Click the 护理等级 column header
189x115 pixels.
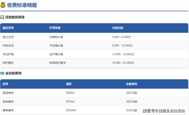pos(55,28)
